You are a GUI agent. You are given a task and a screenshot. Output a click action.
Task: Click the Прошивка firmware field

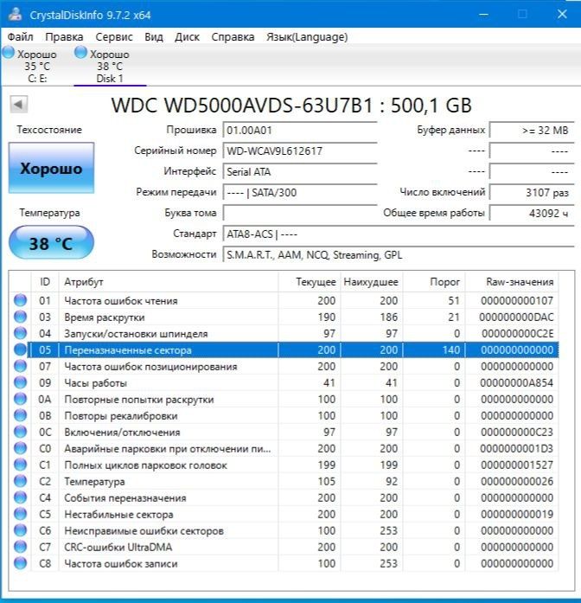(x=300, y=130)
